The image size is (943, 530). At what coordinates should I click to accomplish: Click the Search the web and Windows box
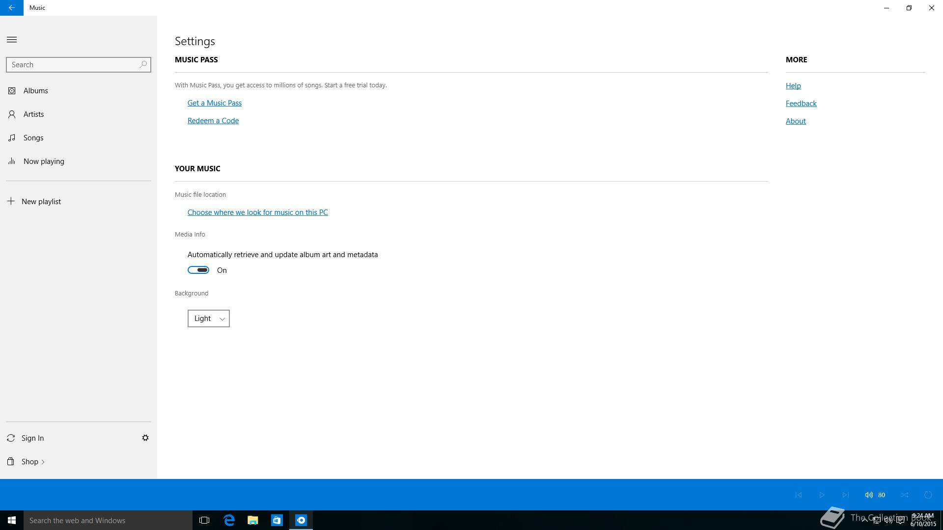click(108, 520)
